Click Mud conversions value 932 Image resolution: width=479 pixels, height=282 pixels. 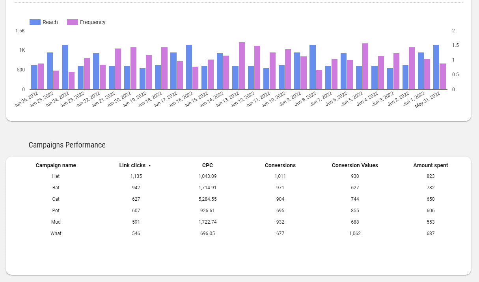(280, 222)
